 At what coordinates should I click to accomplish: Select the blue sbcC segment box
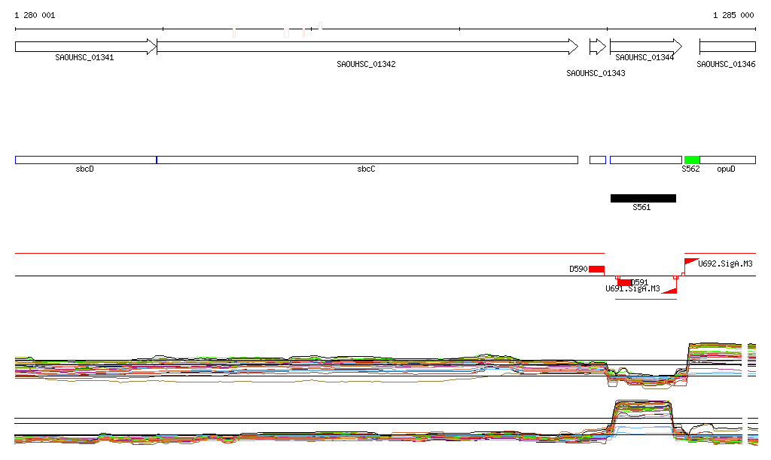click(x=367, y=160)
